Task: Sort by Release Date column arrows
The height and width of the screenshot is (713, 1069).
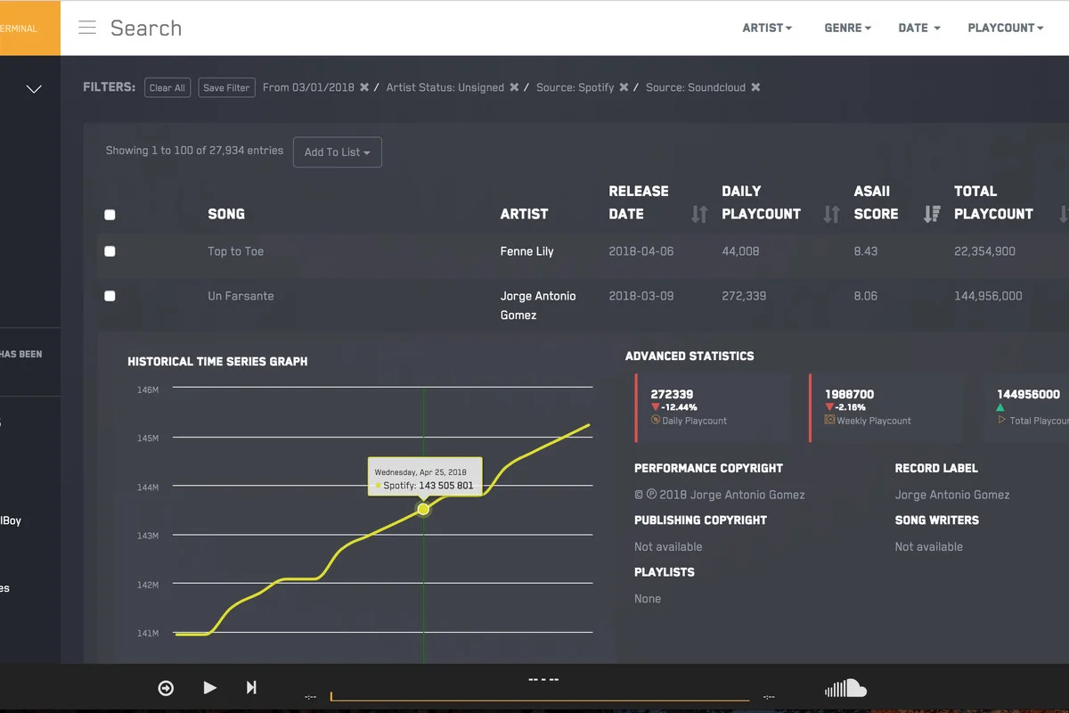Action: tap(699, 214)
